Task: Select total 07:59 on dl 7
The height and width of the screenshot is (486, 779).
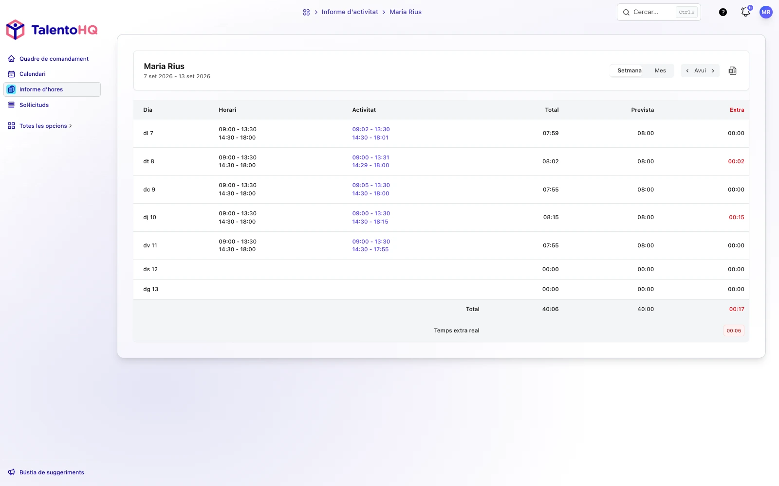Action: (x=551, y=133)
